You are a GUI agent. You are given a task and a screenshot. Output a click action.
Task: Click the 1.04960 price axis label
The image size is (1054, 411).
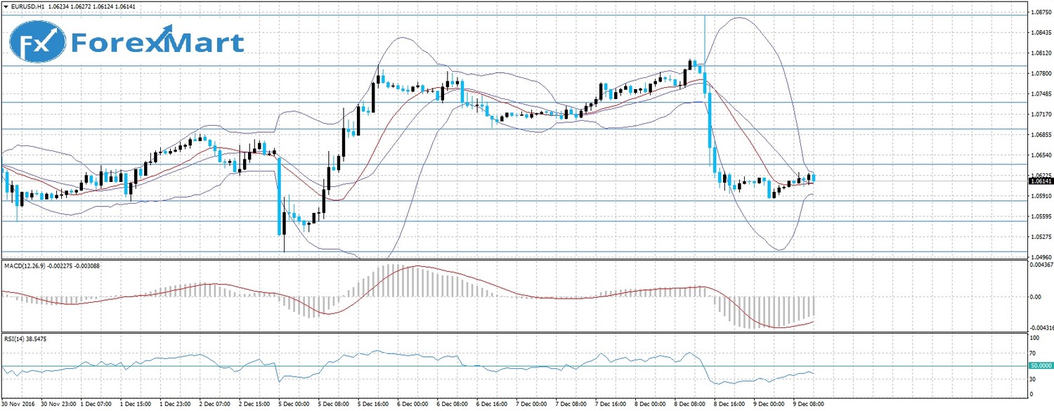tap(1041, 257)
